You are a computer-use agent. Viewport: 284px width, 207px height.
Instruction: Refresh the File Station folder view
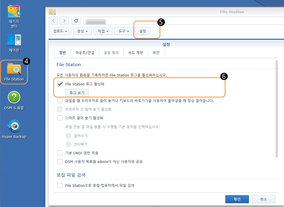76,21
